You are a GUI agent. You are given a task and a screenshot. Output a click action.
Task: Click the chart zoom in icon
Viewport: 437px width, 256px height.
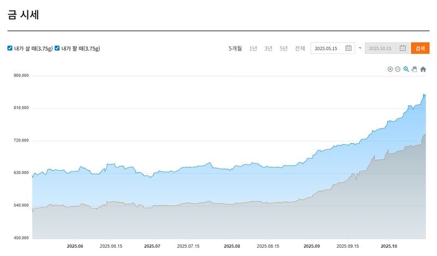tap(390, 69)
